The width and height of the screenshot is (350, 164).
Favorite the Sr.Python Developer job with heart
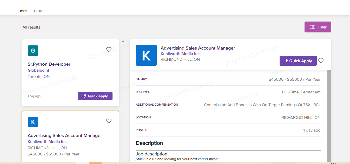pos(109,50)
